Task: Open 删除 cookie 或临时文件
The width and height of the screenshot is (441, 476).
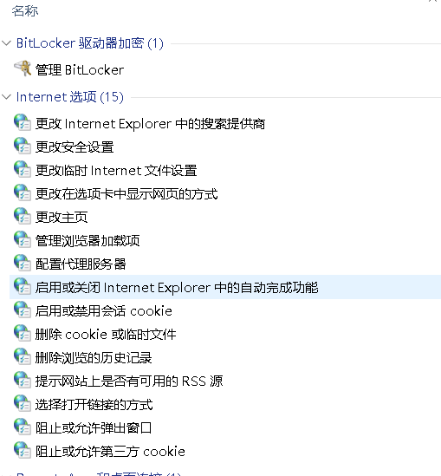Action: click(x=106, y=334)
